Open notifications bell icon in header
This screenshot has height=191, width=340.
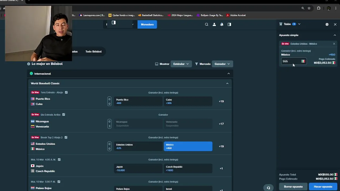[222, 24]
